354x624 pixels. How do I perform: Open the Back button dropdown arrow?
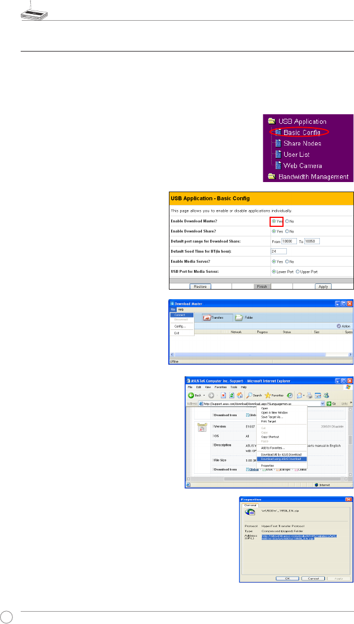(x=204, y=395)
